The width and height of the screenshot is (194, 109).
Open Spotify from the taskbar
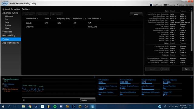55,106
